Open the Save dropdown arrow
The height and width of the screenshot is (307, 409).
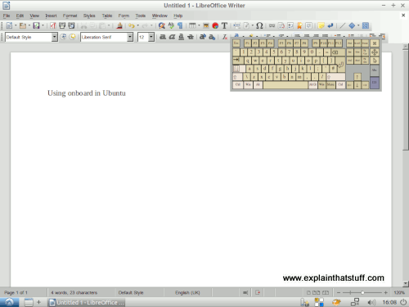43,25
